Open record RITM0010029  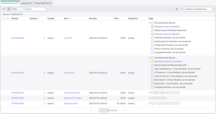[18, 103]
